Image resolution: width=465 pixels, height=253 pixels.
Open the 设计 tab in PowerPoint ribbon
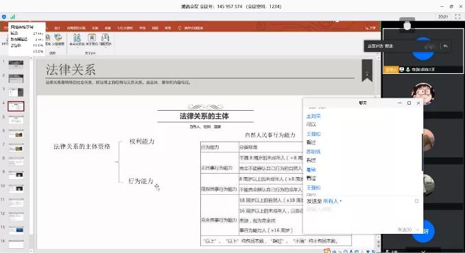(57, 28)
